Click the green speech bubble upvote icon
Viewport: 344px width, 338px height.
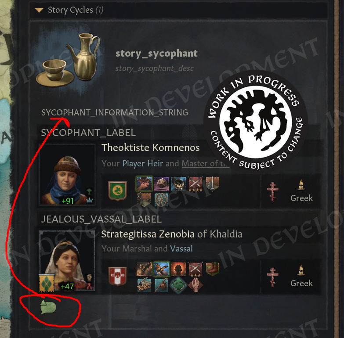48,307
